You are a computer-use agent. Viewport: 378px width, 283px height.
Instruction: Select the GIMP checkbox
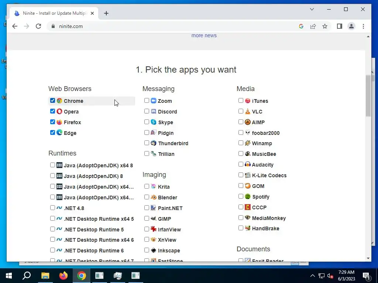point(147,218)
